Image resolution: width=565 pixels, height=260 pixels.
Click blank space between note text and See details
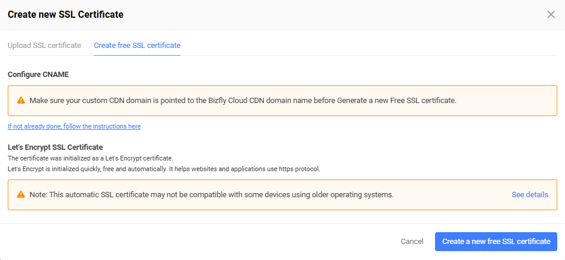(452, 195)
